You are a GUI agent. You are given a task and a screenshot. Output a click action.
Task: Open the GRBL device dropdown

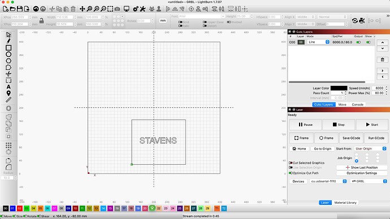(369, 181)
